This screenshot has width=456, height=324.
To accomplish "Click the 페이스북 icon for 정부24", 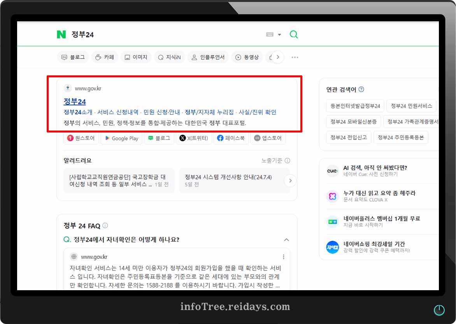I will 221,138.
